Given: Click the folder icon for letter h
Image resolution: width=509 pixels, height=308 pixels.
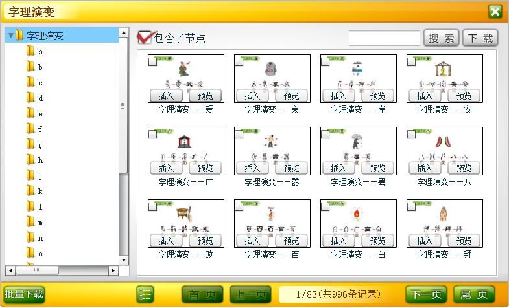Looking at the screenshot, I should pos(30,160).
